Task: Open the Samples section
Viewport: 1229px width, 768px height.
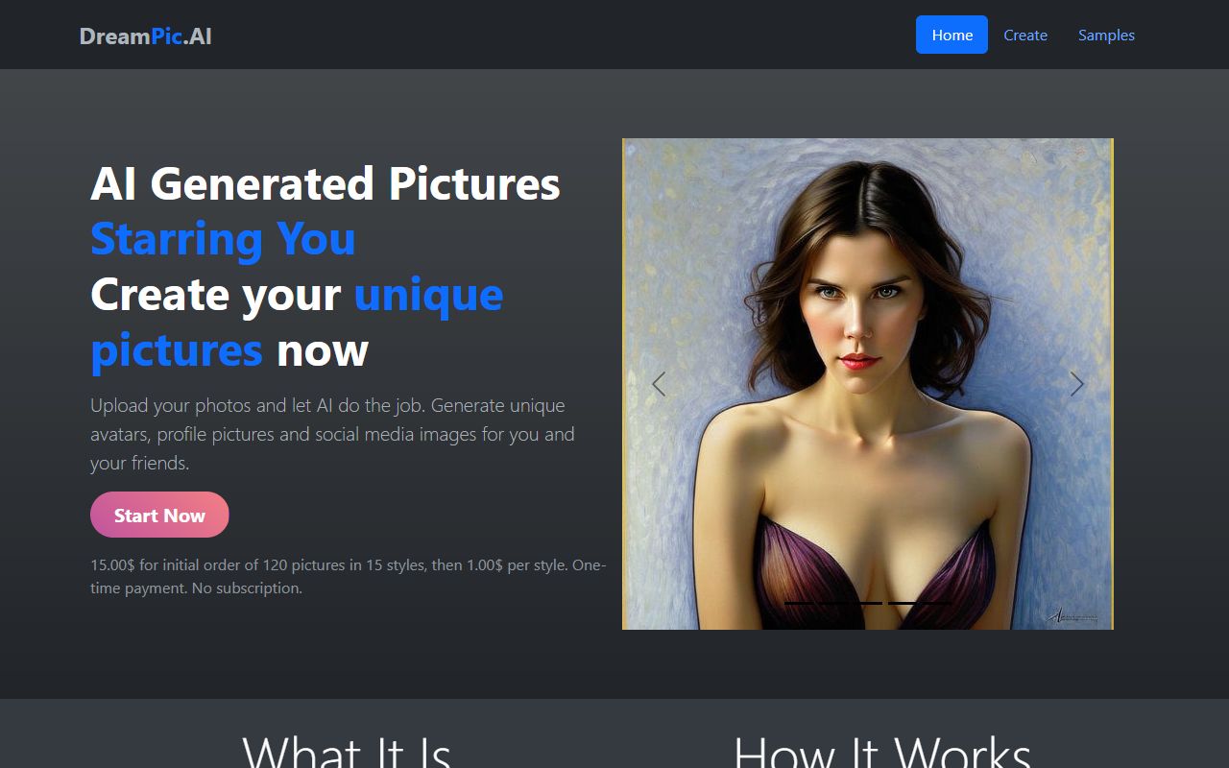Action: (x=1106, y=35)
